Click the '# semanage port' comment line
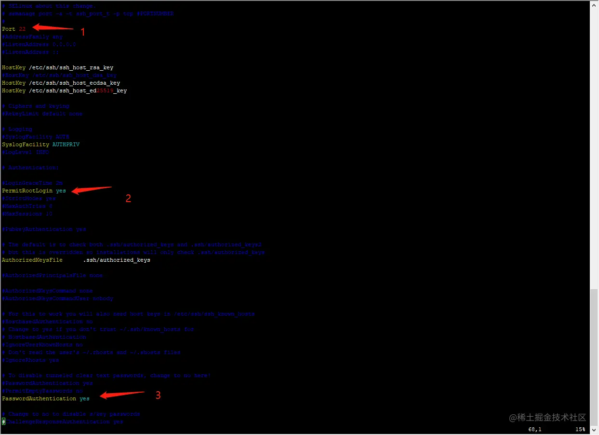 [x=88, y=14]
